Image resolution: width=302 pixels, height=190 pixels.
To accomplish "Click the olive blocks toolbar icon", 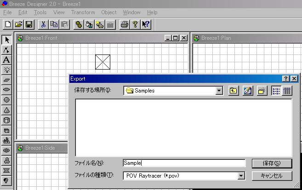I will (x=79, y=25).
